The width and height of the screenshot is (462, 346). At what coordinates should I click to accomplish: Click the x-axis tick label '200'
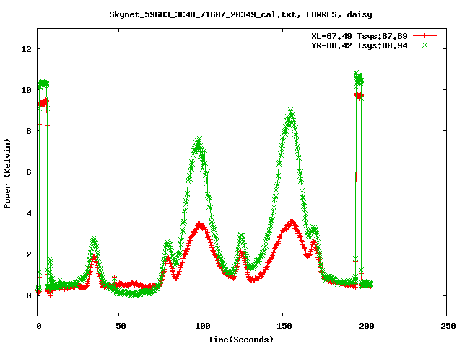click(366, 326)
